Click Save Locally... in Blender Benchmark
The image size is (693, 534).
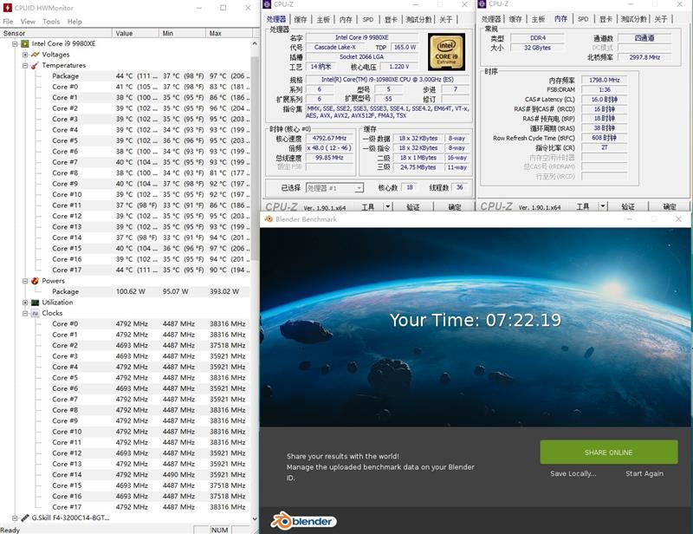pyautogui.click(x=573, y=473)
